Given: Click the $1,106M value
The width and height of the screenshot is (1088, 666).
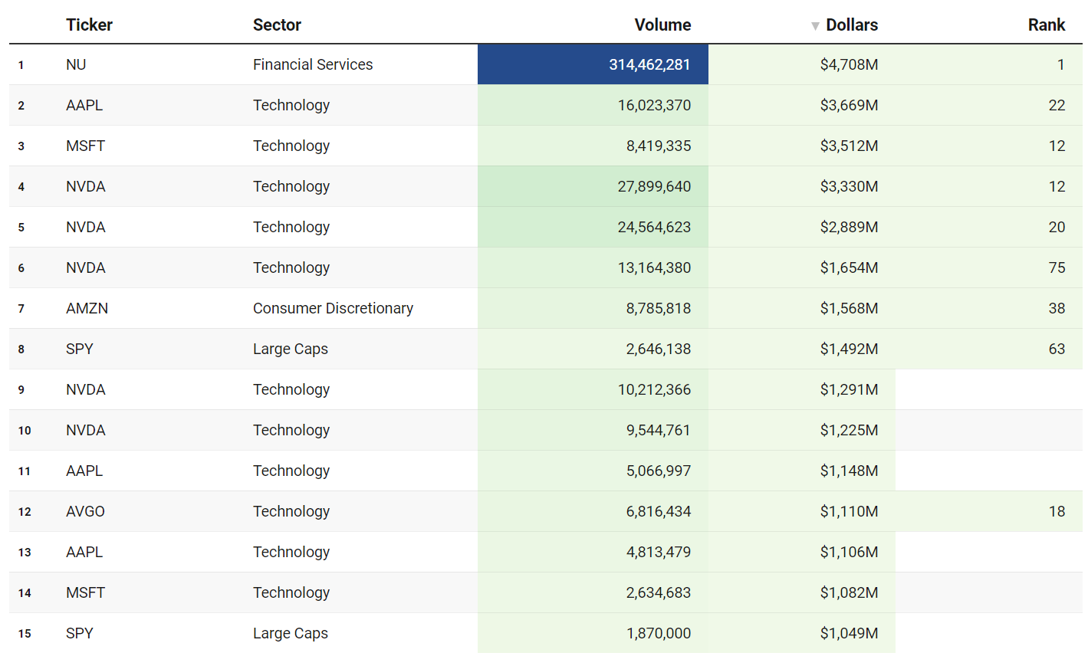Looking at the screenshot, I should click(x=849, y=553).
